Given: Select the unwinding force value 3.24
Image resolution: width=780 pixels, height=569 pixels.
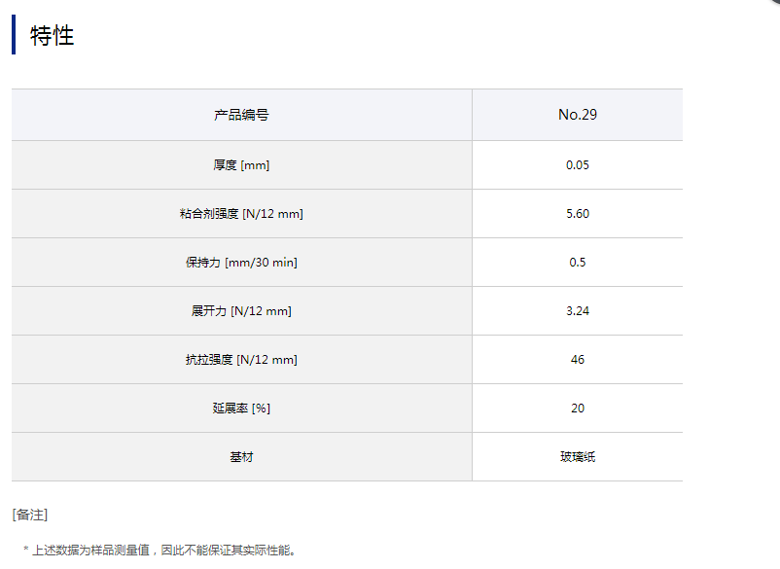Looking at the screenshot, I should 577,311.
